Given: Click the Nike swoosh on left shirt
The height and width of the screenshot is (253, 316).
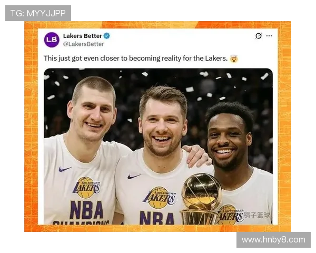Looking at the screenshot, I should 65,169.
